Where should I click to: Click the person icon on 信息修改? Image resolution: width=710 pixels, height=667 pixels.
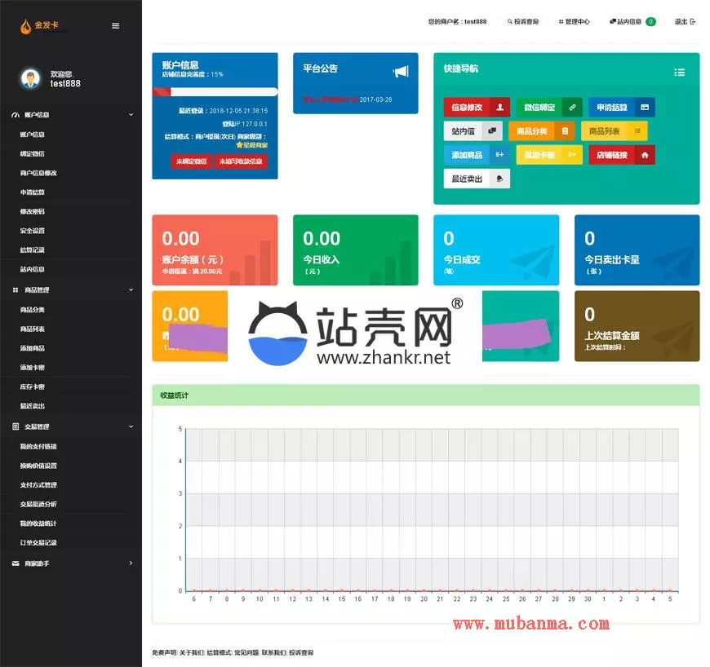tap(499, 108)
